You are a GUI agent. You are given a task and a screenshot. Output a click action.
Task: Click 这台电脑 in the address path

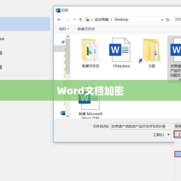101,20
